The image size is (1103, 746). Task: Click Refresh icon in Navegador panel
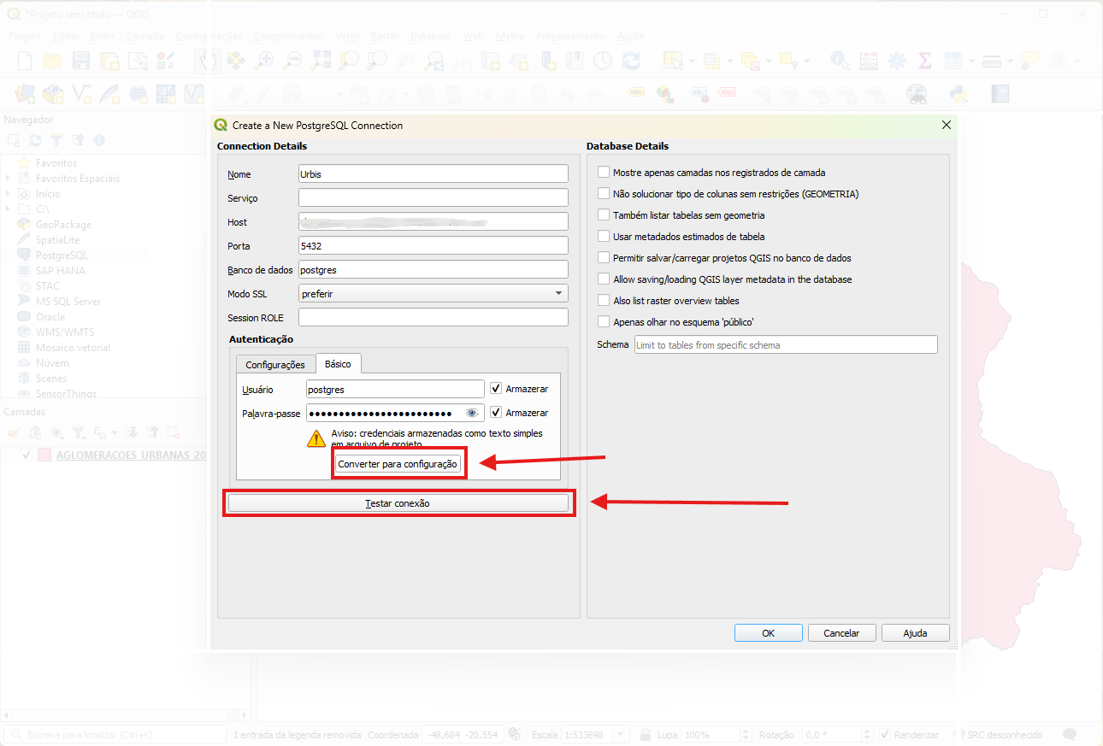[34, 139]
